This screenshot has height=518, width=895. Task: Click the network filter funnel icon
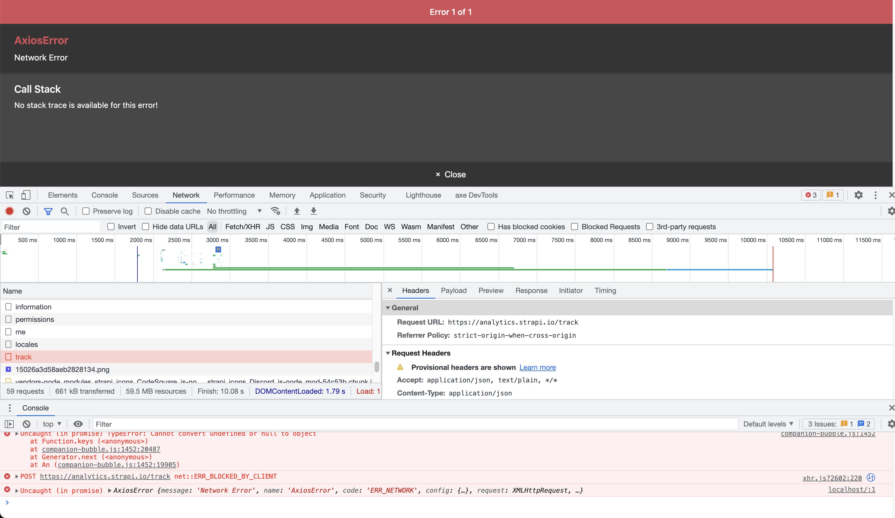pos(48,211)
